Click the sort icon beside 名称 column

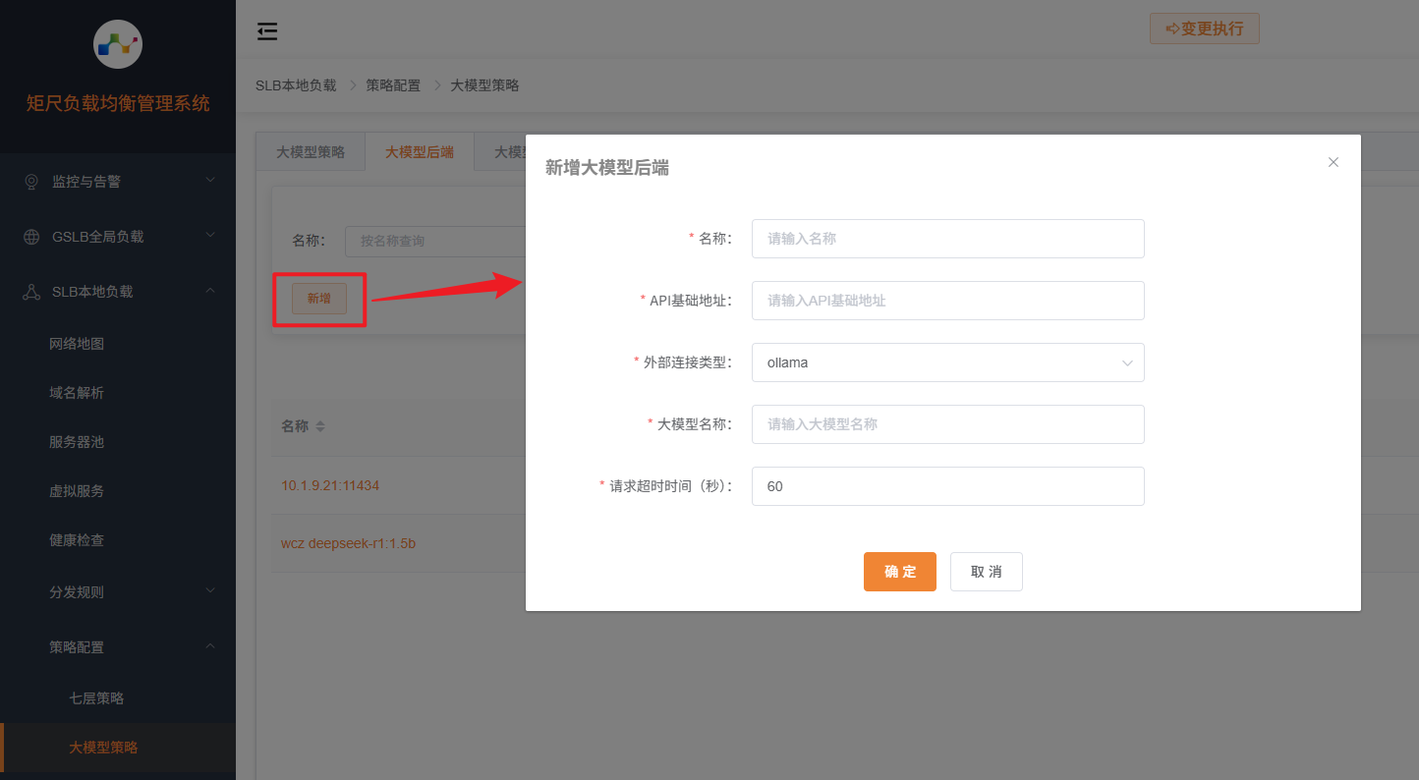click(322, 425)
